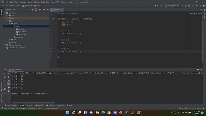
Task: Click wrench icon in Run panel
Action: 5,77
